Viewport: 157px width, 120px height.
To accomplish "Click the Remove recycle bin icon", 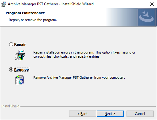I will click(20, 80).
